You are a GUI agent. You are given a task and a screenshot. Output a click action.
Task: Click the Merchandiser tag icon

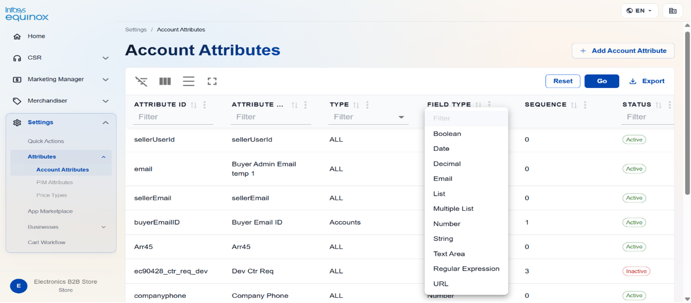(x=17, y=101)
